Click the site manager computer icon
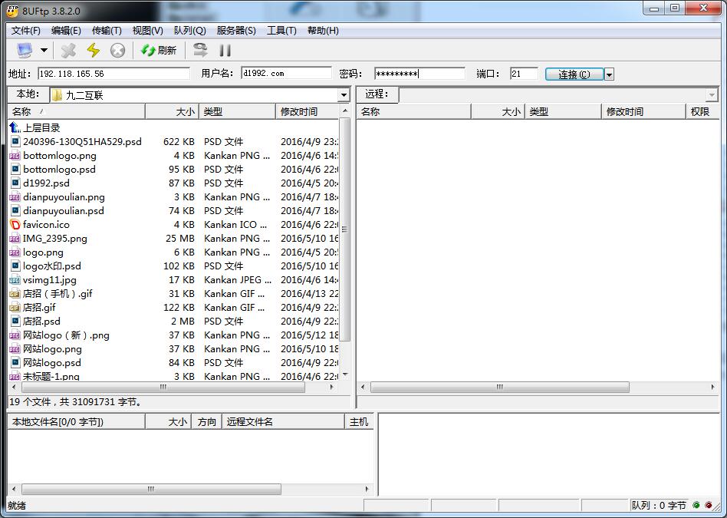 click(25, 51)
